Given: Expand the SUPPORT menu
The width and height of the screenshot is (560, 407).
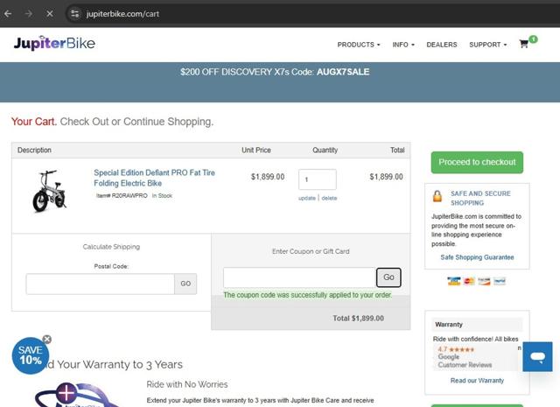Looking at the screenshot, I should click(488, 45).
